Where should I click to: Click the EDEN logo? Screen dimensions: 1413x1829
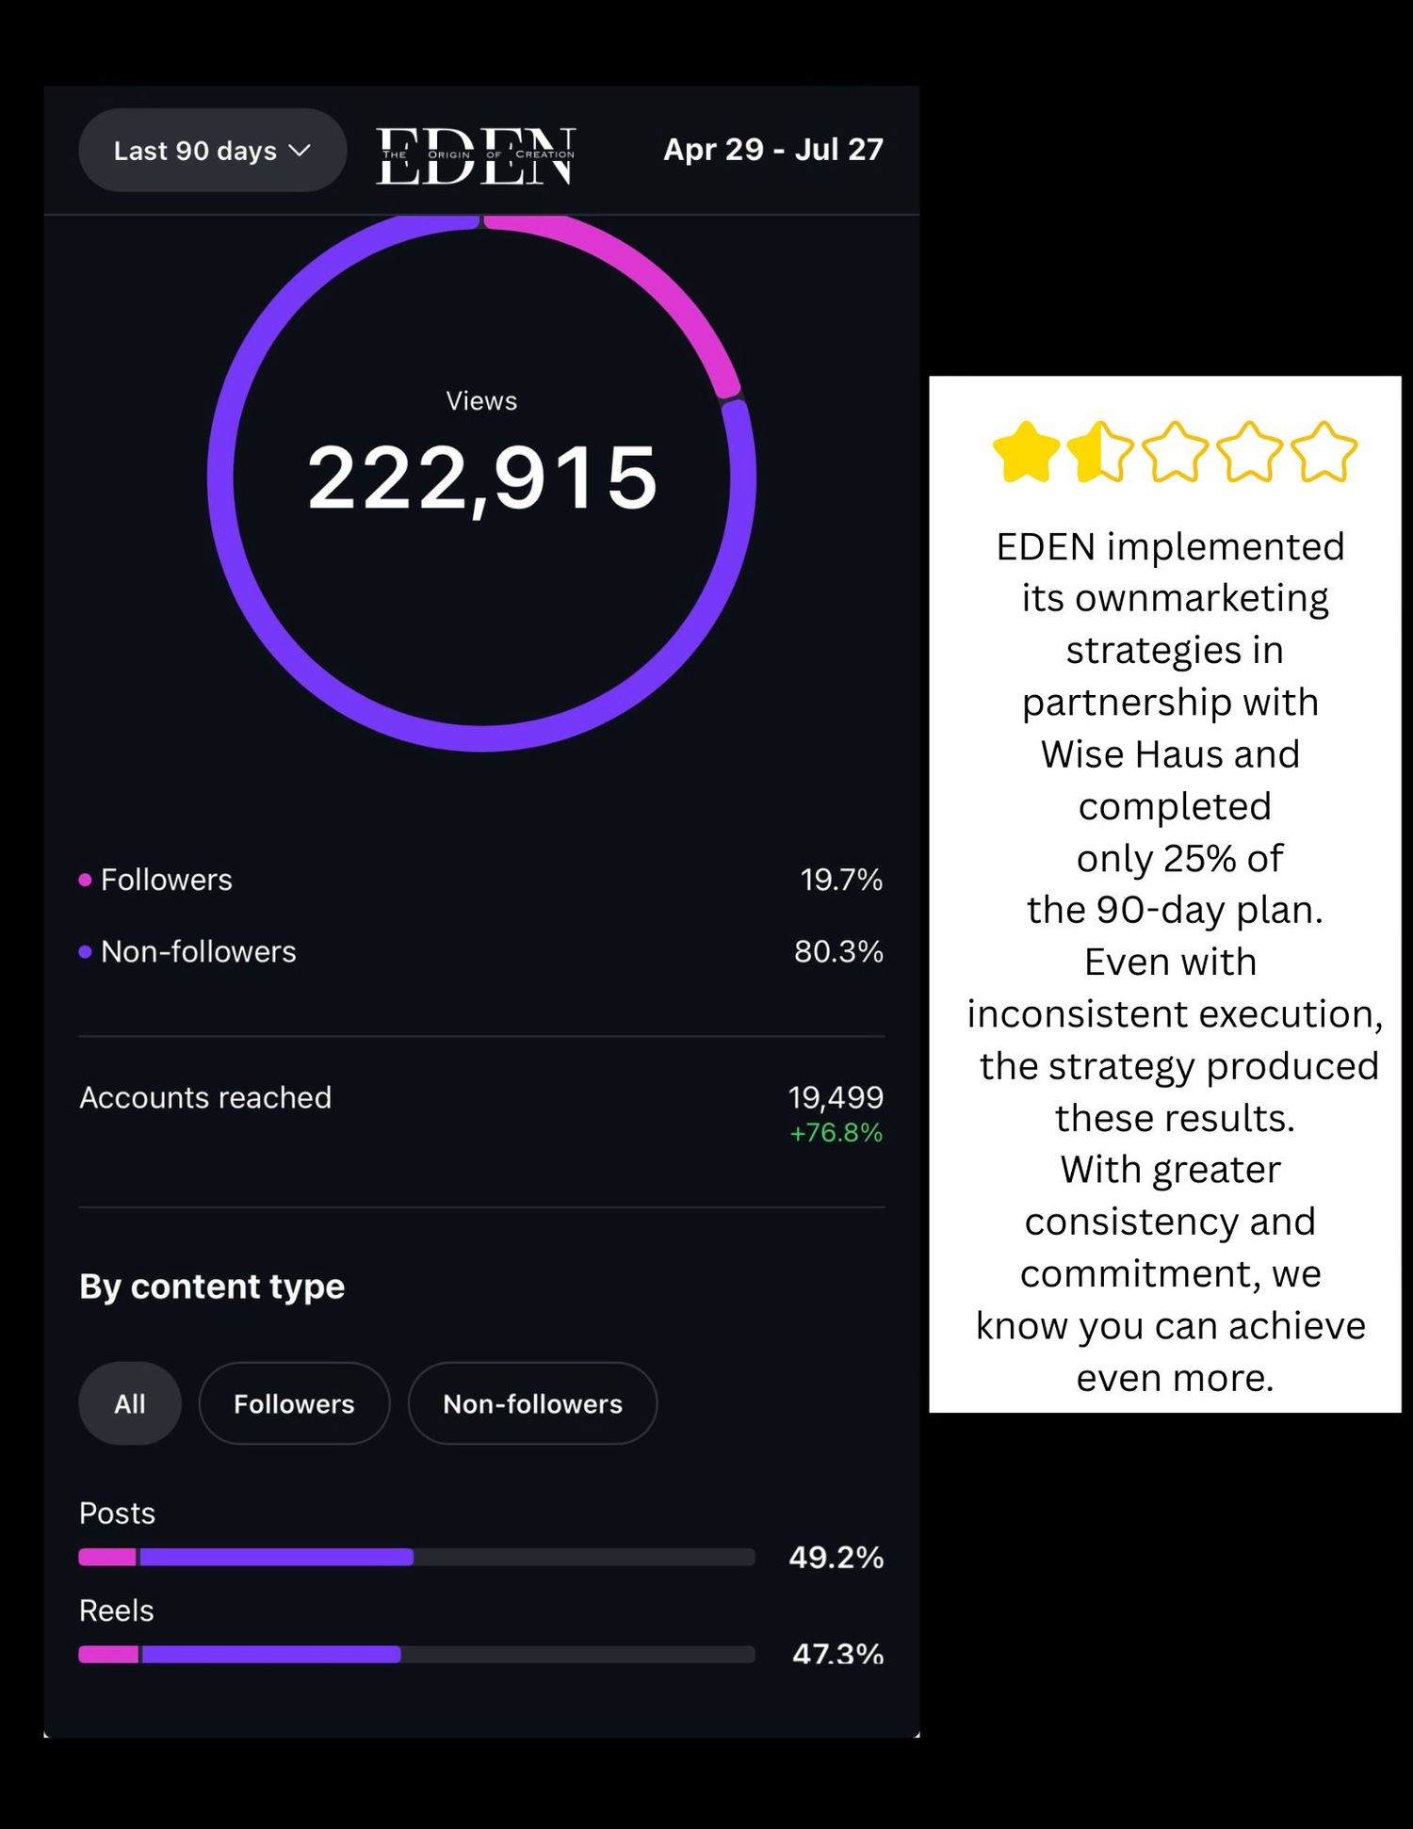coord(476,155)
